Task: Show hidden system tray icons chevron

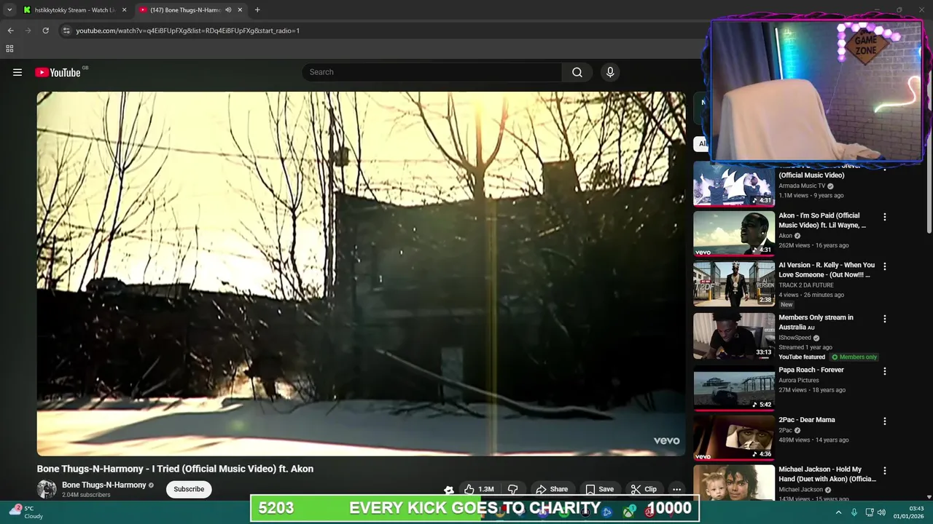Action: click(838, 512)
